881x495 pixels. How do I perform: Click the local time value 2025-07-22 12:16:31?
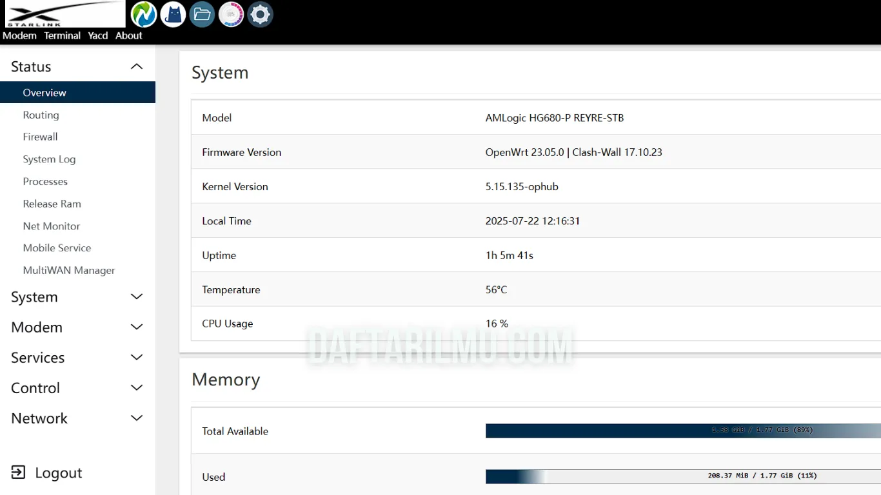tap(533, 220)
